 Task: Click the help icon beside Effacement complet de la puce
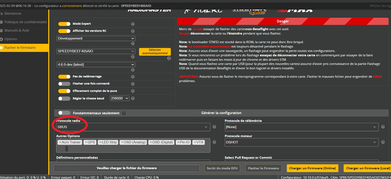click(x=133, y=91)
